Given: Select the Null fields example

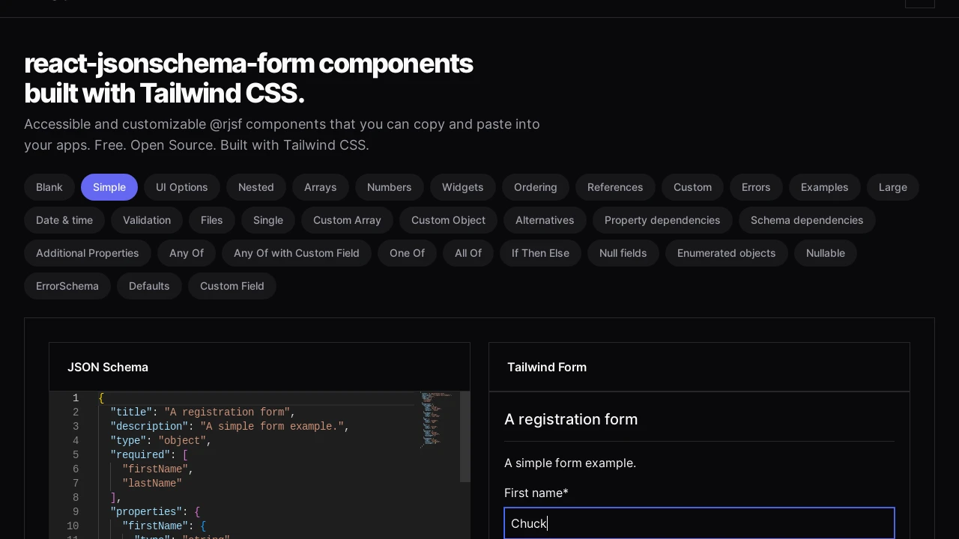Looking at the screenshot, I should tap(623, 253).
